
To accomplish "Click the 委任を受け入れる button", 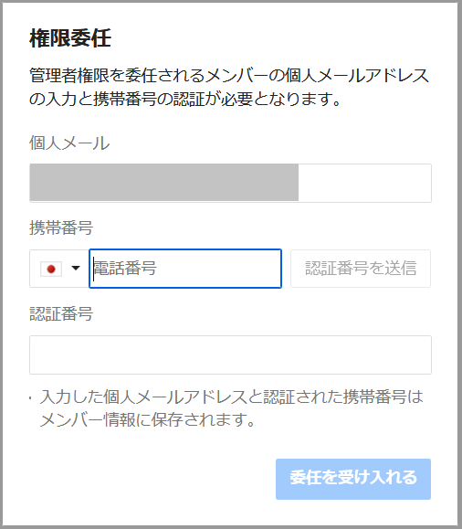I will [353, 479].
